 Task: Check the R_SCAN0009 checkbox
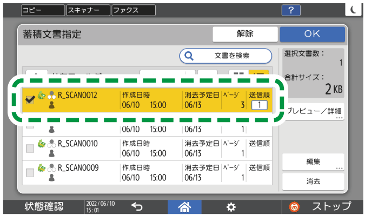30,172
